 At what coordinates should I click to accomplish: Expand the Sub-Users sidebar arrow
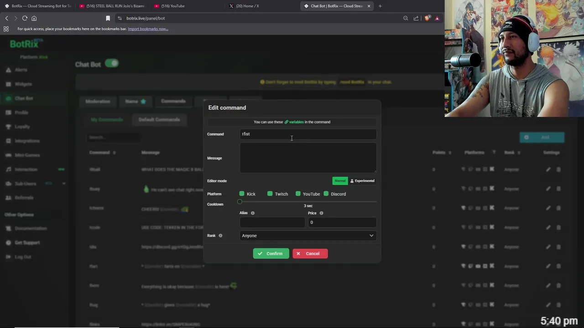coord(64,184)
